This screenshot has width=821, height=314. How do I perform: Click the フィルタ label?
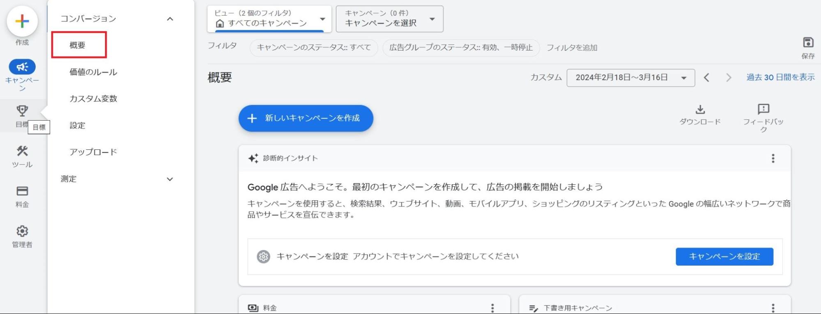pos(222,46)
